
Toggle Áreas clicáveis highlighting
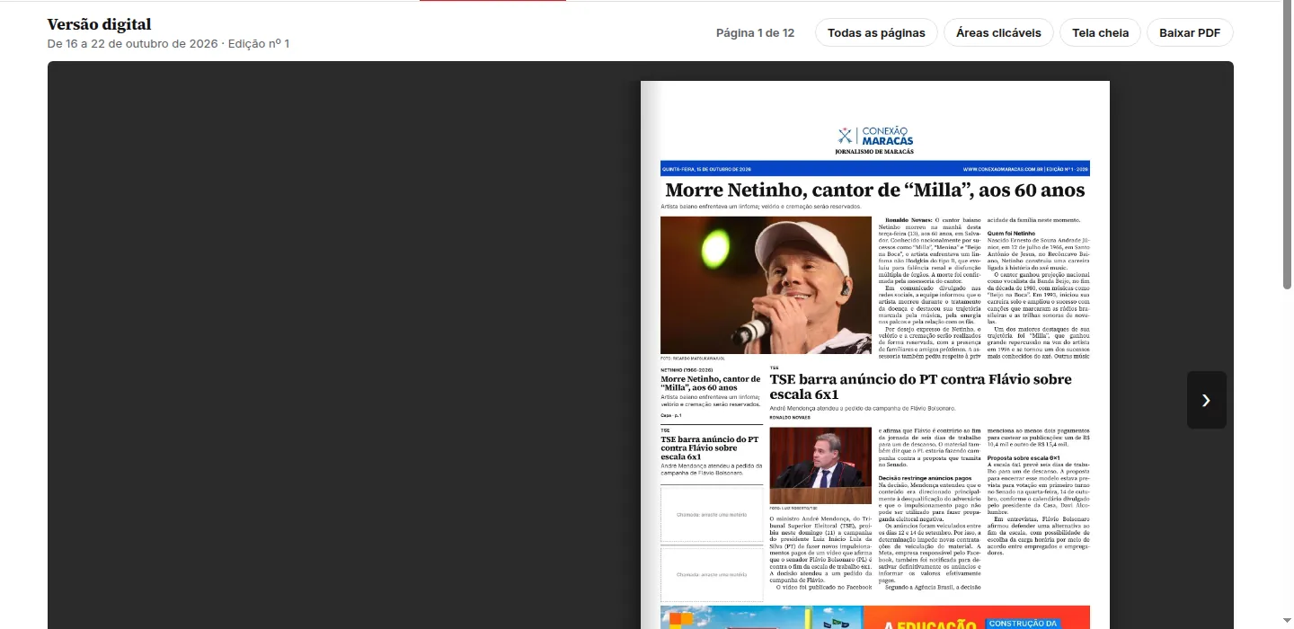998,32
